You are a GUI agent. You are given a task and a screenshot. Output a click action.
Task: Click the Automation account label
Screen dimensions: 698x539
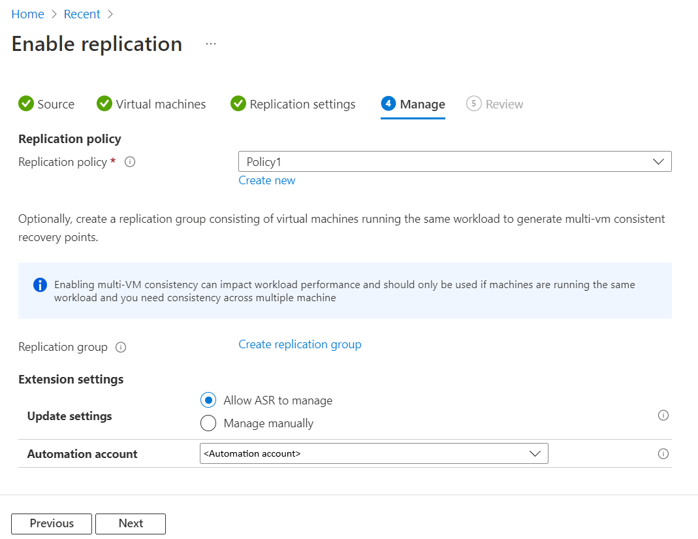pos(82,454)
